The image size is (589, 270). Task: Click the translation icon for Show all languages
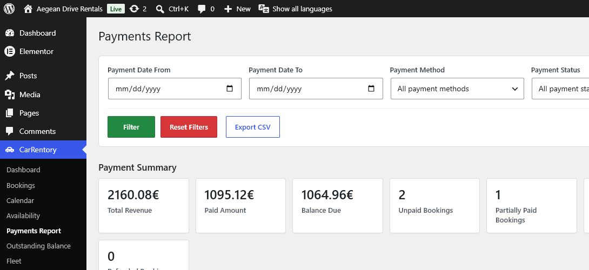tap(264, 9)
